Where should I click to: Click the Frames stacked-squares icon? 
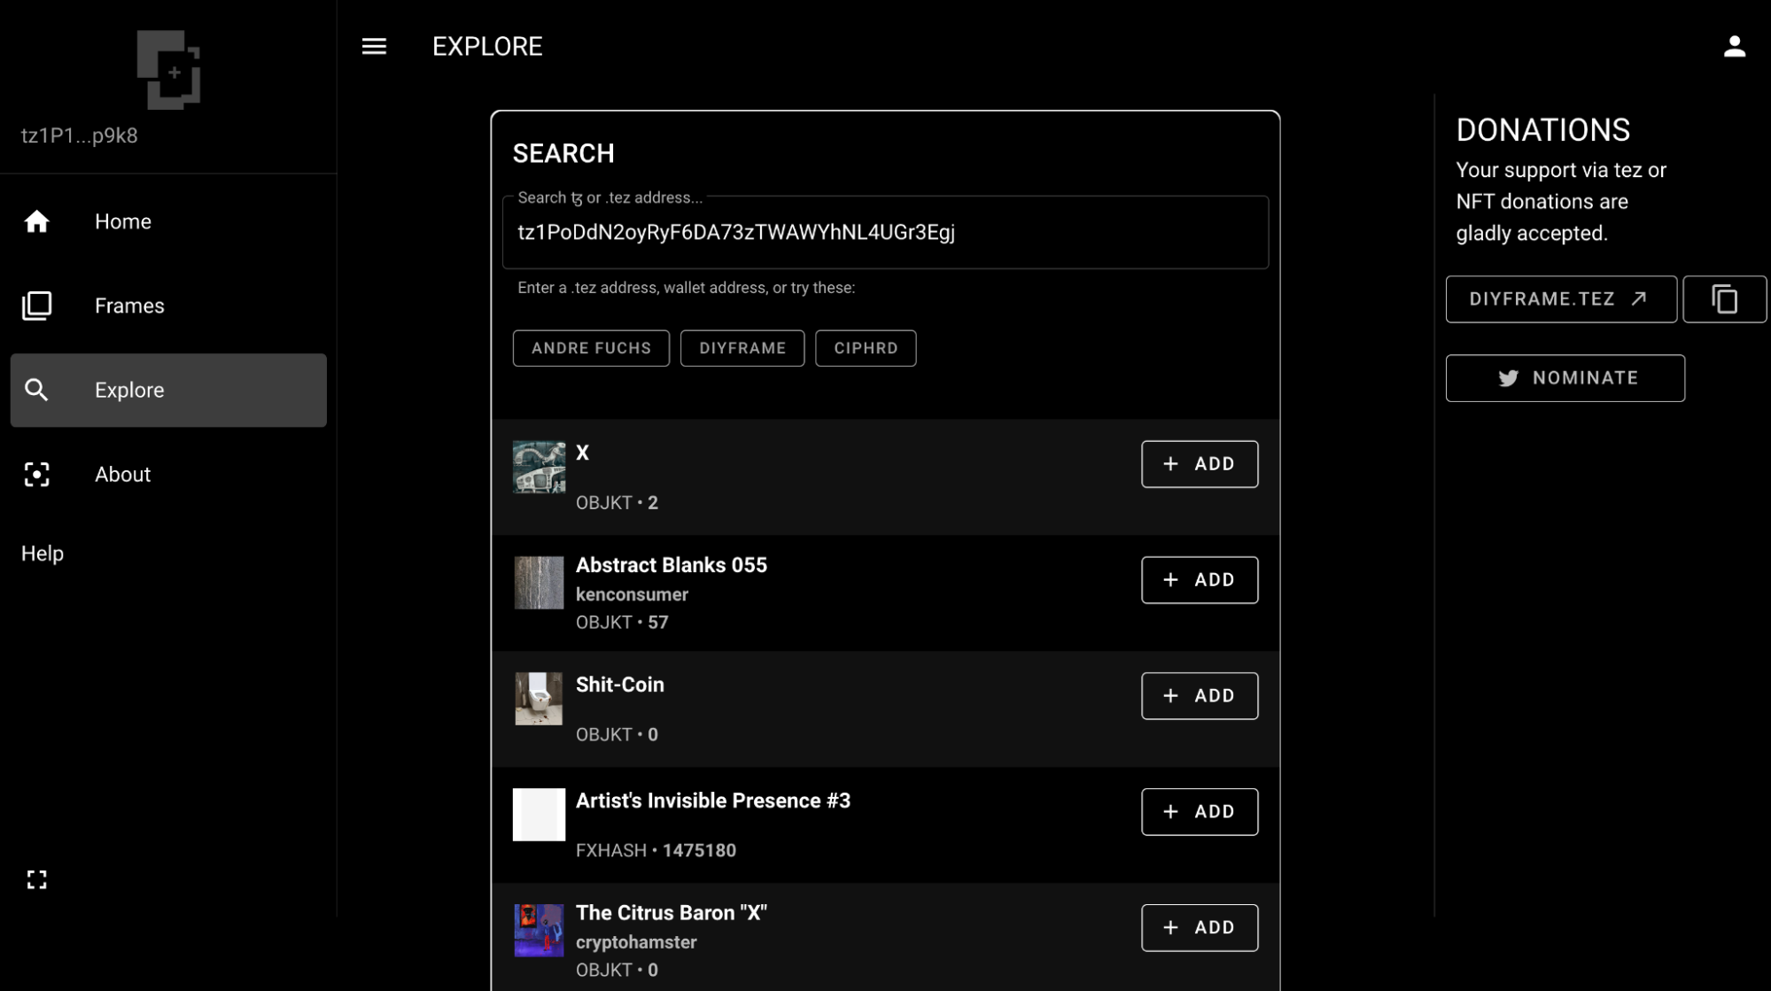coord(36,306)
